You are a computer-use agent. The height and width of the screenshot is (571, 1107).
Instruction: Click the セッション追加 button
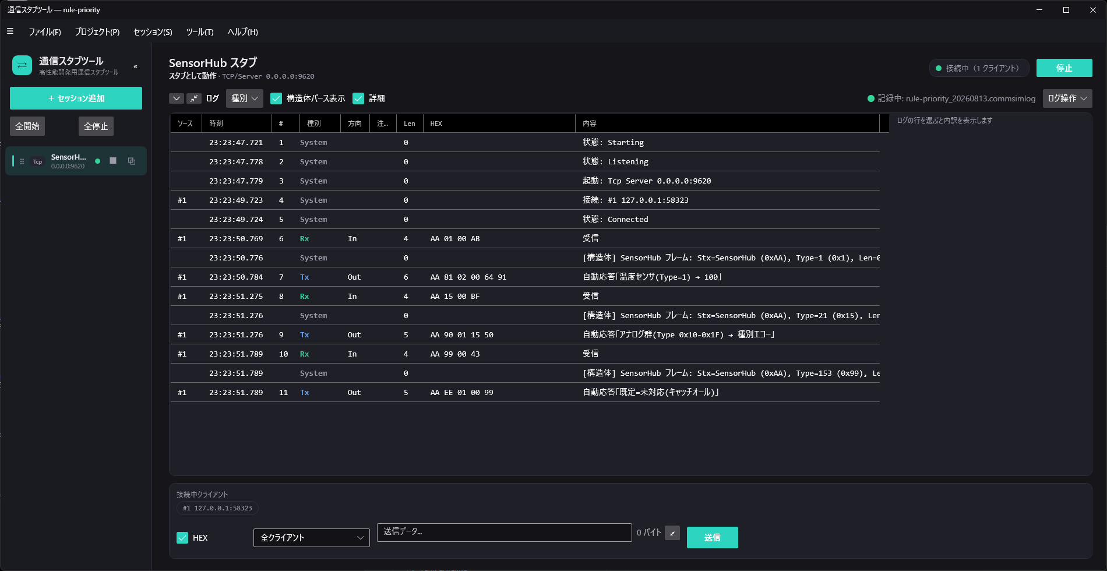coord(76,98)
